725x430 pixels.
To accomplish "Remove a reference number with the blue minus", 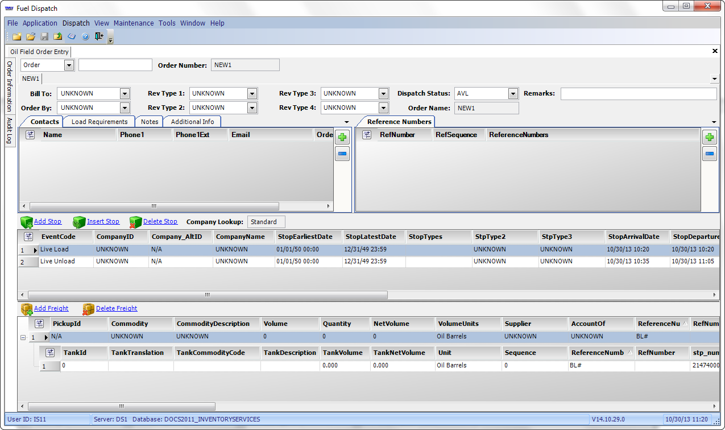I will click(709, 154).
